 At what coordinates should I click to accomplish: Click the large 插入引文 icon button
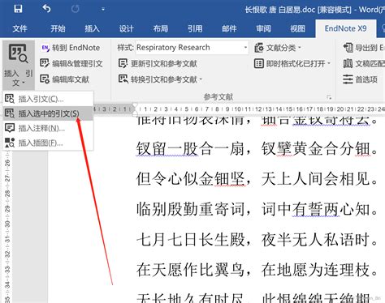pos(18,53)
